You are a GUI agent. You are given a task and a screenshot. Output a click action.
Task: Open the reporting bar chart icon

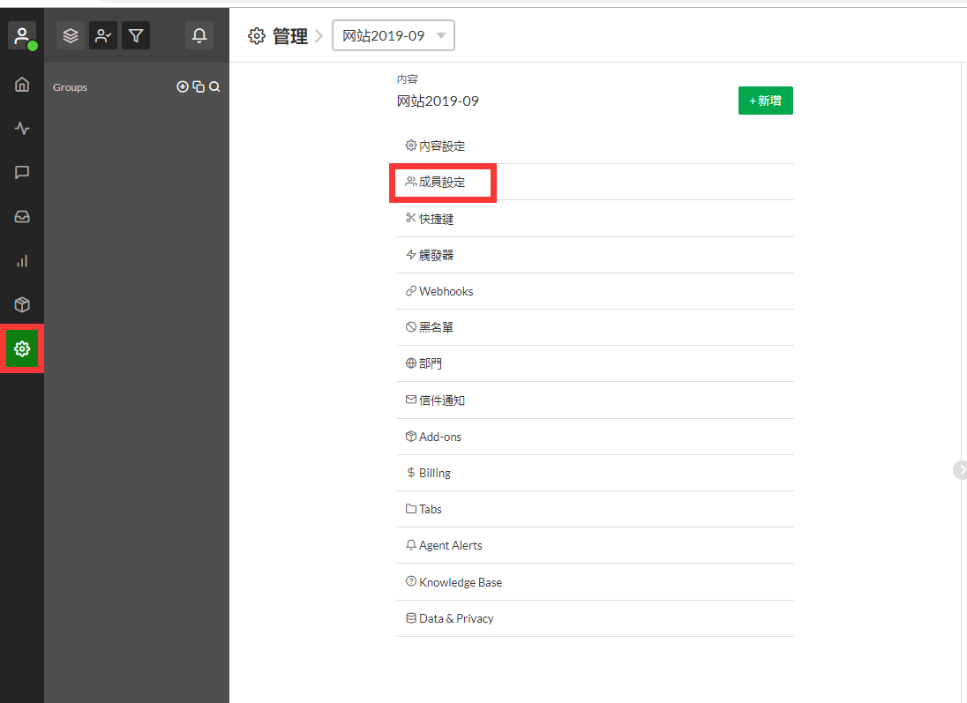[x=22, y=261]
